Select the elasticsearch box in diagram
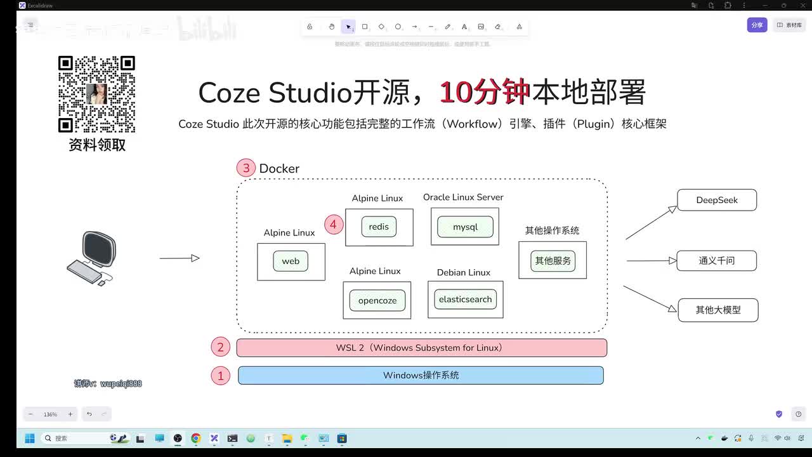The image size is (812, 457). pos(466,299)
